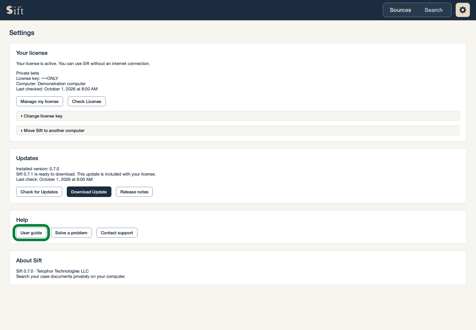Check for Updates now
476x330 pixels.
click(x=39, y=192)
